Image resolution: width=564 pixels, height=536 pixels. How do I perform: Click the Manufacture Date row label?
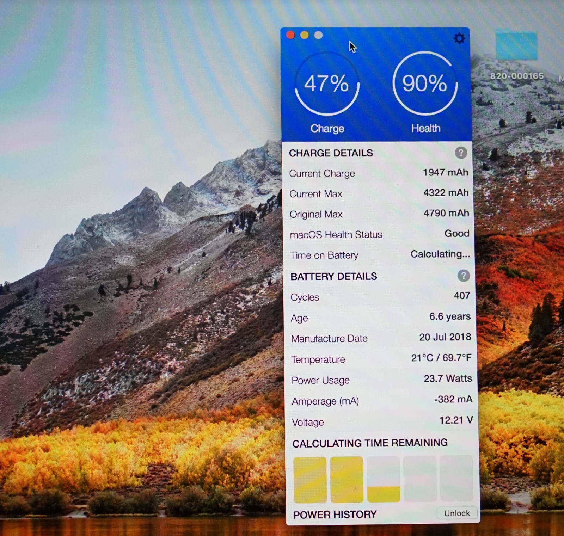click(329, 339)
